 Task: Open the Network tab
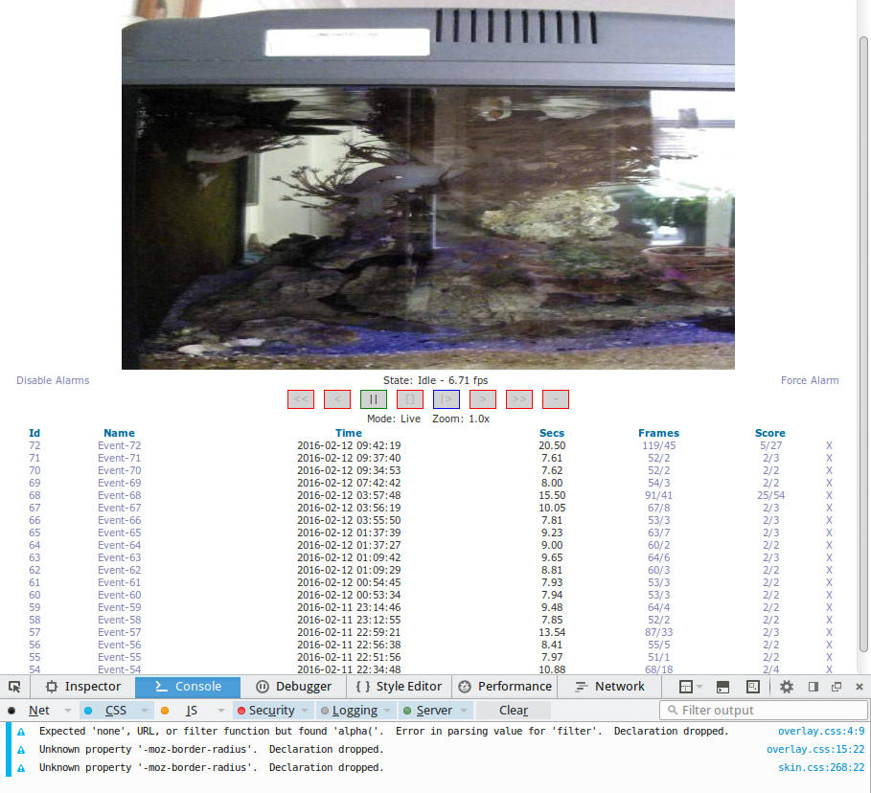[x=610, y=687]
